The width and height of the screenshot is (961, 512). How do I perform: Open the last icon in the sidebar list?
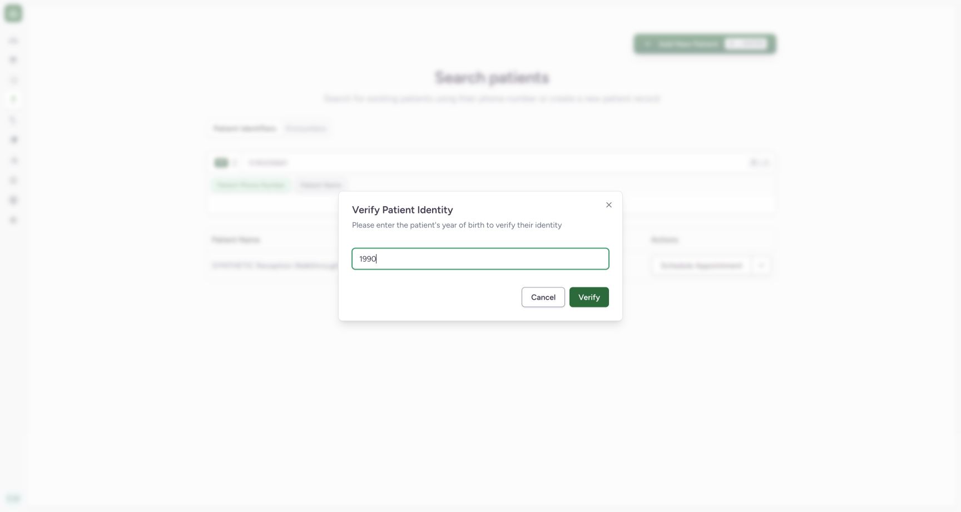pyautogui.click(x=13, y=220)
